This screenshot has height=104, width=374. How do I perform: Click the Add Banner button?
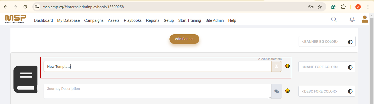click(184, 39)
